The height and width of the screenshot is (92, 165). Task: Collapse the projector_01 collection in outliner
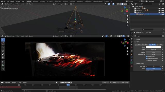click(x=133, y=12)
